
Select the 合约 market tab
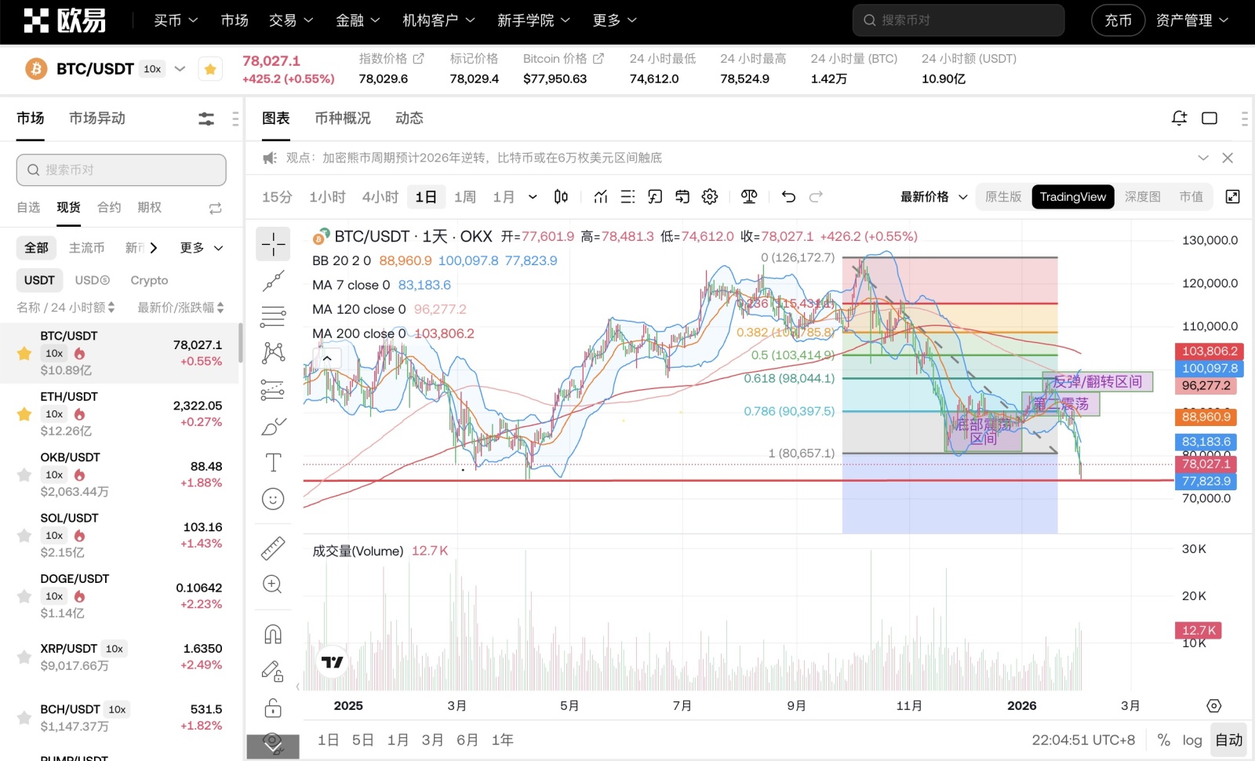(x=109, y=207)
